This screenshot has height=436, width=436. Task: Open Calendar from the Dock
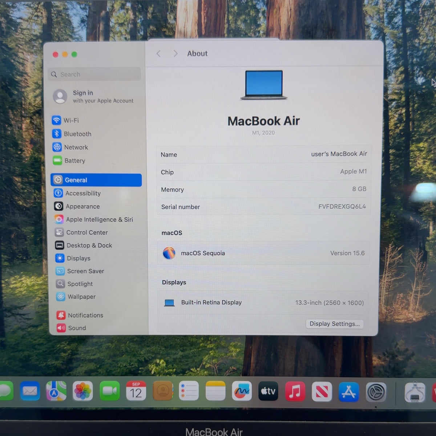[136, 391]
